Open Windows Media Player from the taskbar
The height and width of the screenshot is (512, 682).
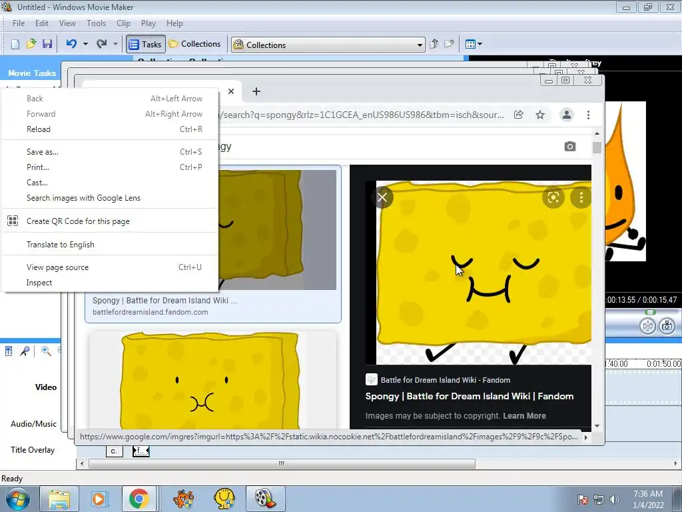(x=99, y=499)
